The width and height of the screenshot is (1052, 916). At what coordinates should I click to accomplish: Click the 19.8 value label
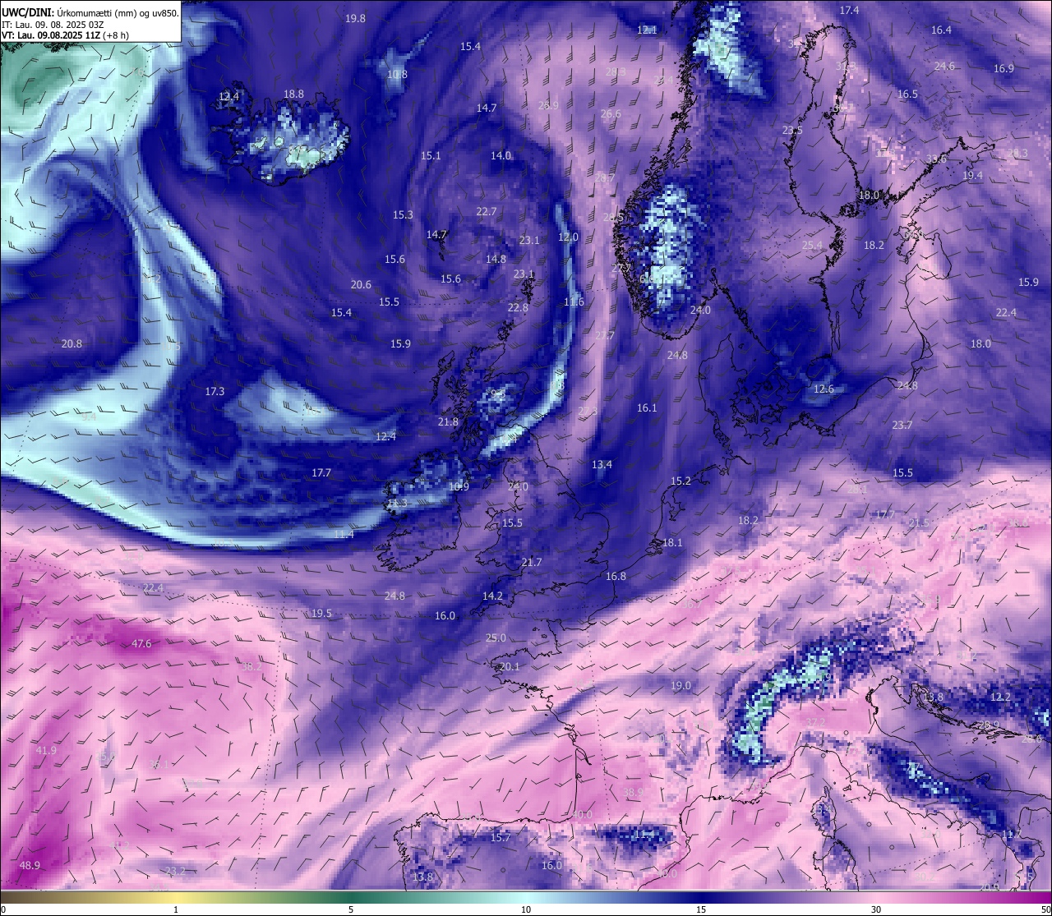point(355,18)
